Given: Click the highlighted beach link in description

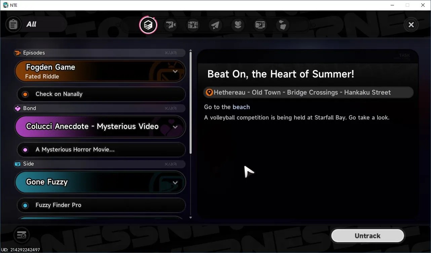Looking at the screenshot, I should click(x=241, y=107).
